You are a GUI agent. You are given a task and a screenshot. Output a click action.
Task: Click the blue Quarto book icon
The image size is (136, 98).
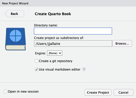click(16, 39)
